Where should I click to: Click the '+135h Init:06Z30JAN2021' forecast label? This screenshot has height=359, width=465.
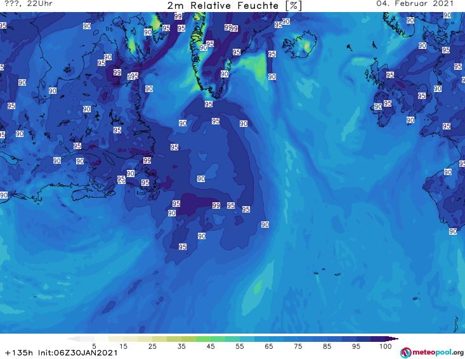[62, 353]
